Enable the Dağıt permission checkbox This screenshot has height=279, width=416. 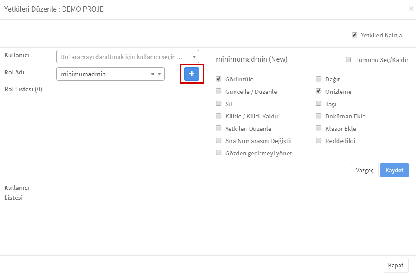click(x=319, y=79)
